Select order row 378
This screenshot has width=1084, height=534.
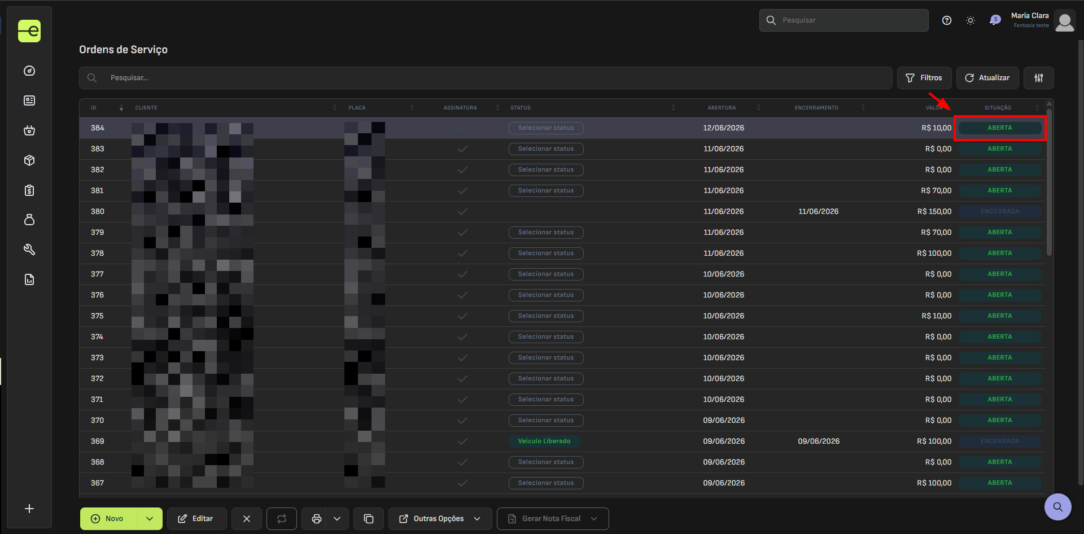[562, 253]
